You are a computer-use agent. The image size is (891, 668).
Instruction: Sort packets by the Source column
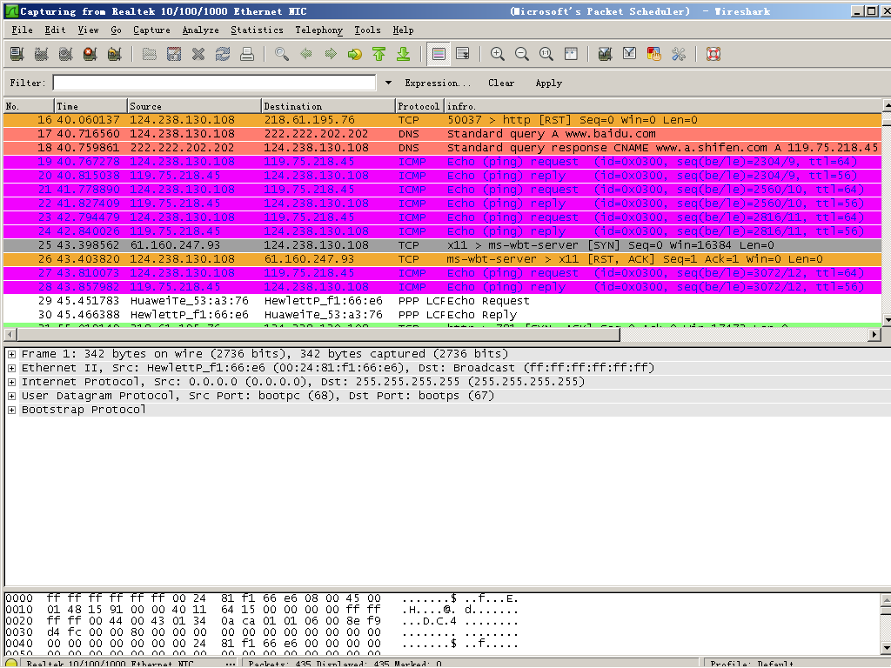[x=194, y=106]
